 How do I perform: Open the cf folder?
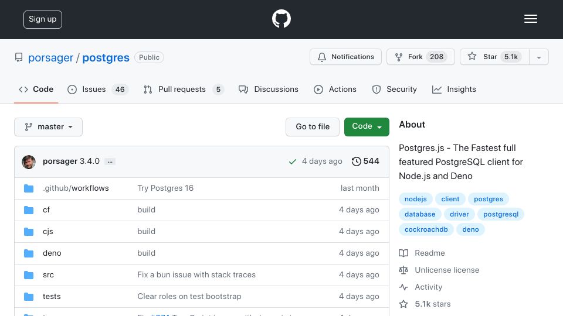(x=46, y=210)
